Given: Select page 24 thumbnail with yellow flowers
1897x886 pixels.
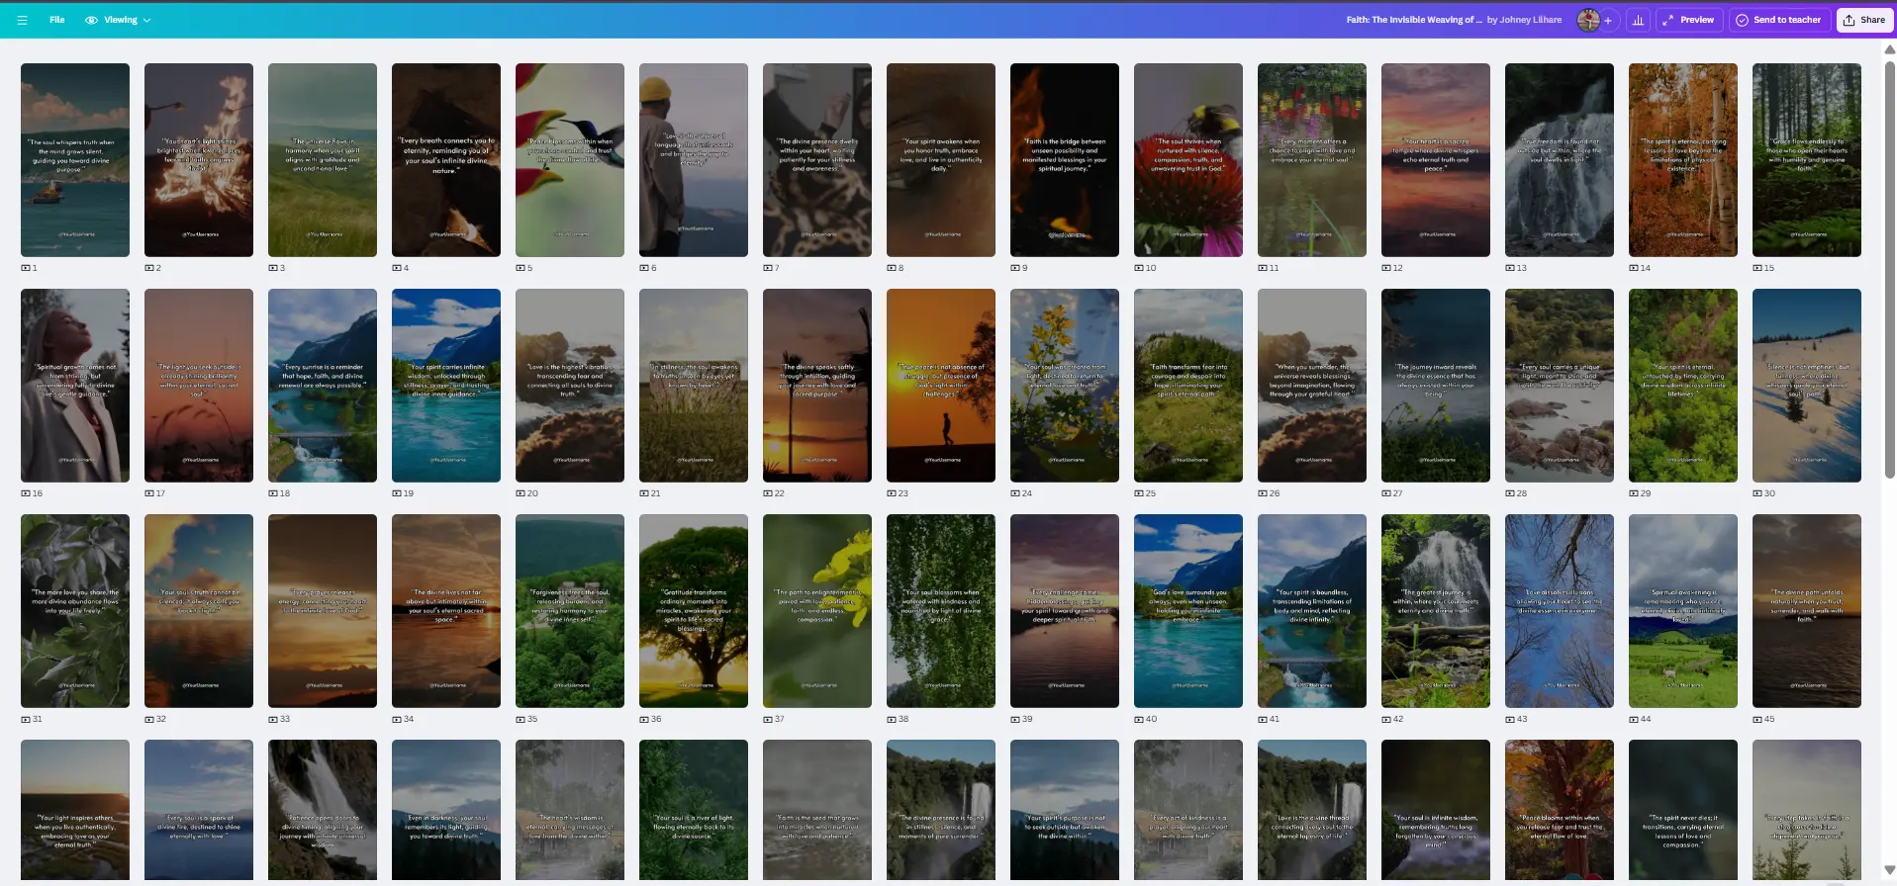Looking at the screenshot, I should click(x=1065, y=386).
